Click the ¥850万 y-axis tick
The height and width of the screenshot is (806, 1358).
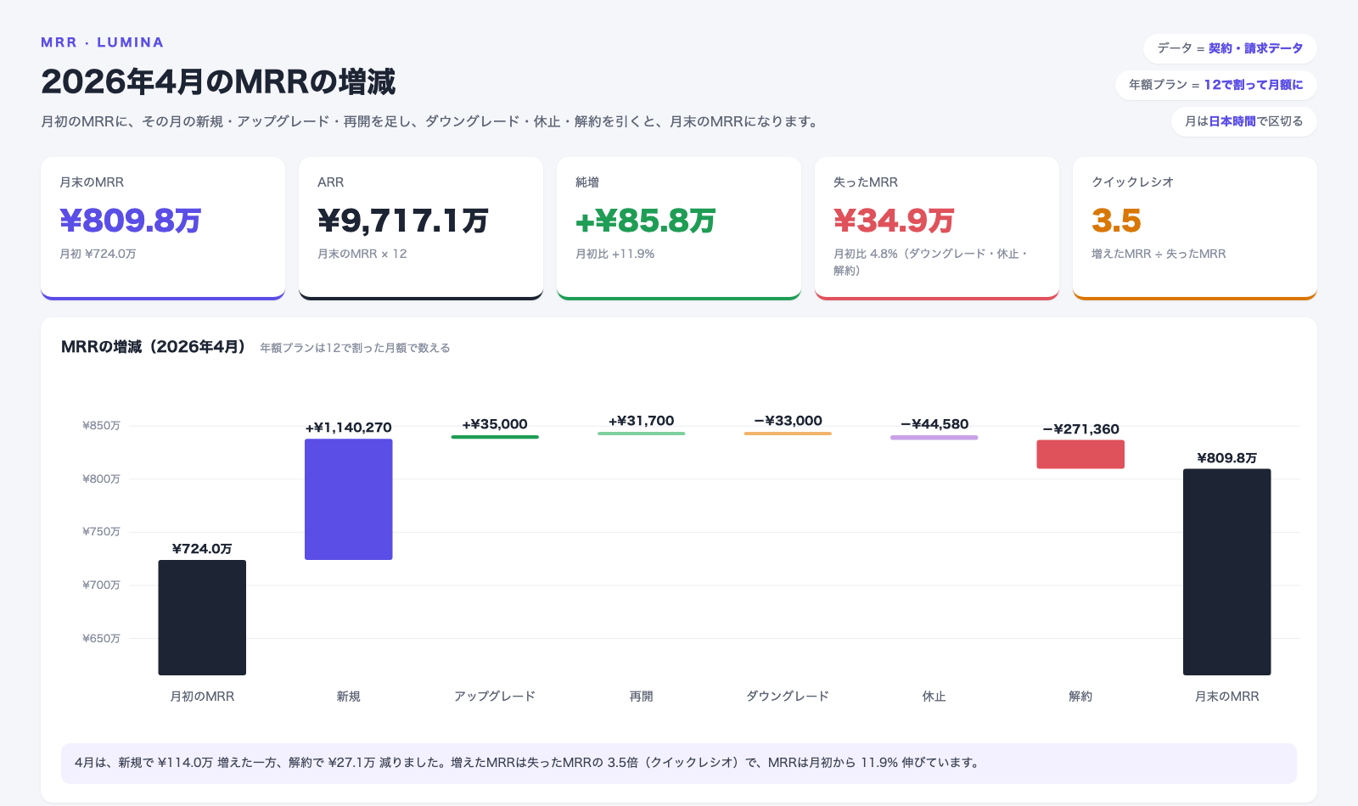click(x=101, y=426)
